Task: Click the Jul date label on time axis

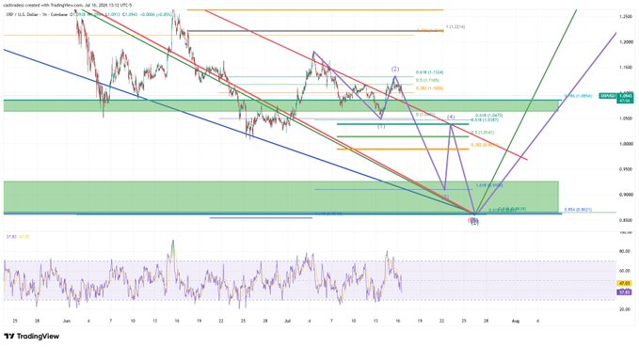Action: tap(287, 321)
